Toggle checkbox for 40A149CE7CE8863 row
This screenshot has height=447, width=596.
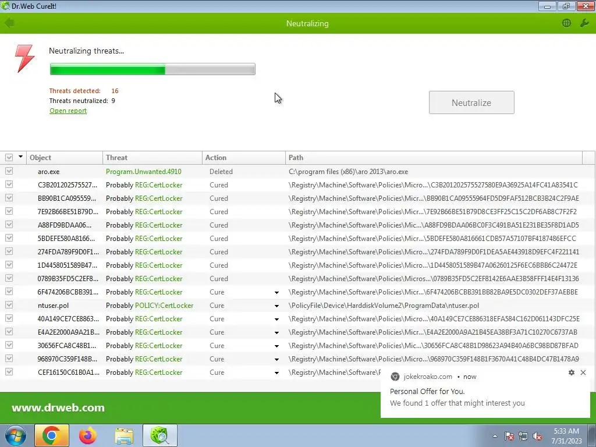coord(9,318)
